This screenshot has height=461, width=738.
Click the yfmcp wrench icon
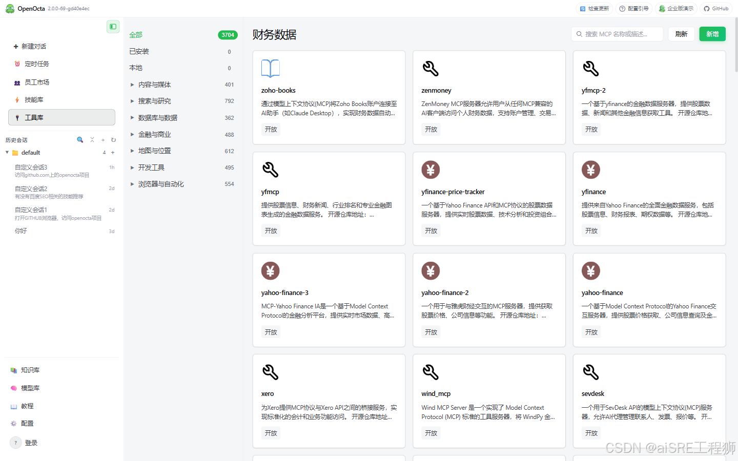point(270,170)
